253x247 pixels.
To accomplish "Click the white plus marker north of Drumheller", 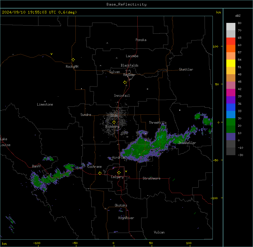I will coord(180,110).
